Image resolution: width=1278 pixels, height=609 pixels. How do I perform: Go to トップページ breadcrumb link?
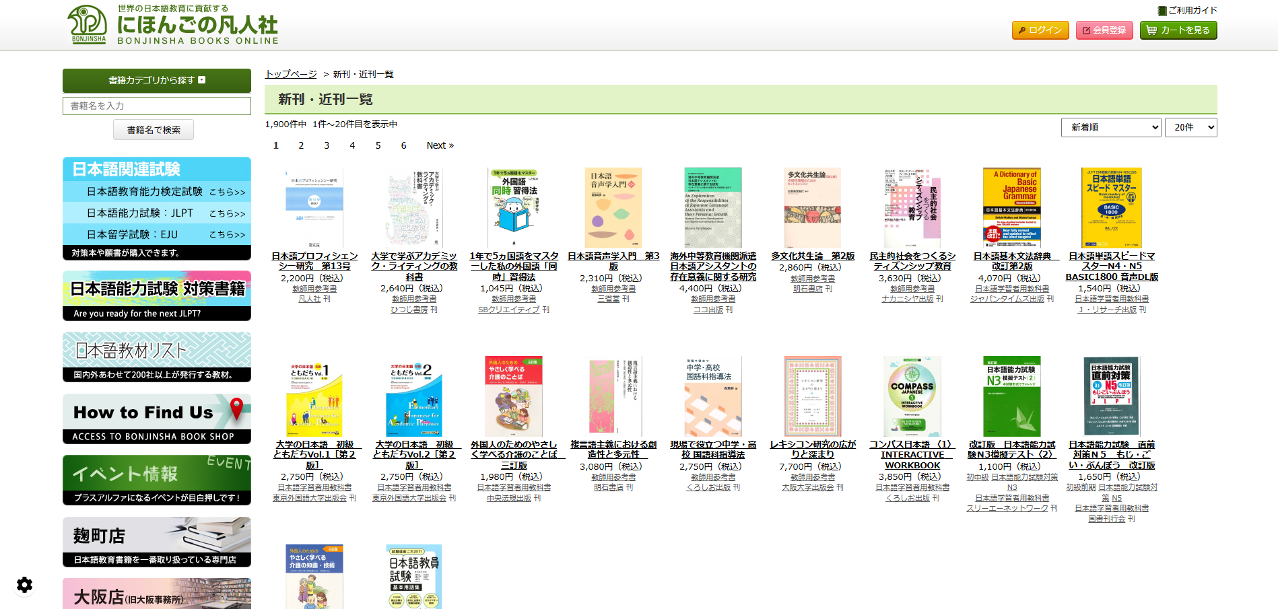point(291,74)
